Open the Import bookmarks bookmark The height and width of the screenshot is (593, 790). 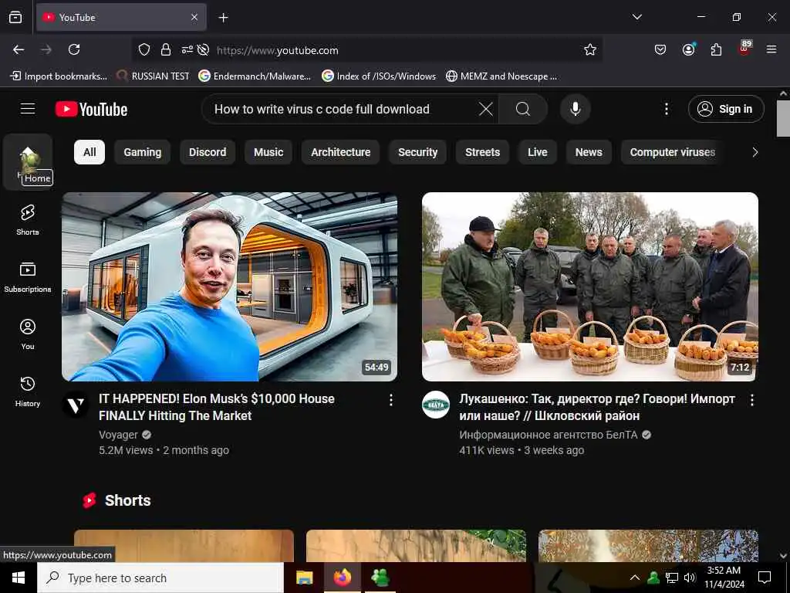59,76
